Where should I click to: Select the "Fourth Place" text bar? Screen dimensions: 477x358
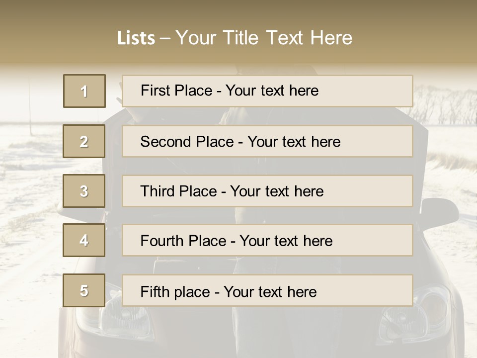point(267,240)
